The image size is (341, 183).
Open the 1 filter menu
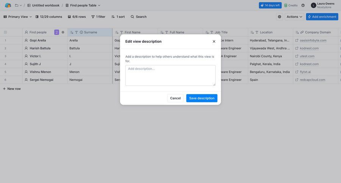(98, 17)
